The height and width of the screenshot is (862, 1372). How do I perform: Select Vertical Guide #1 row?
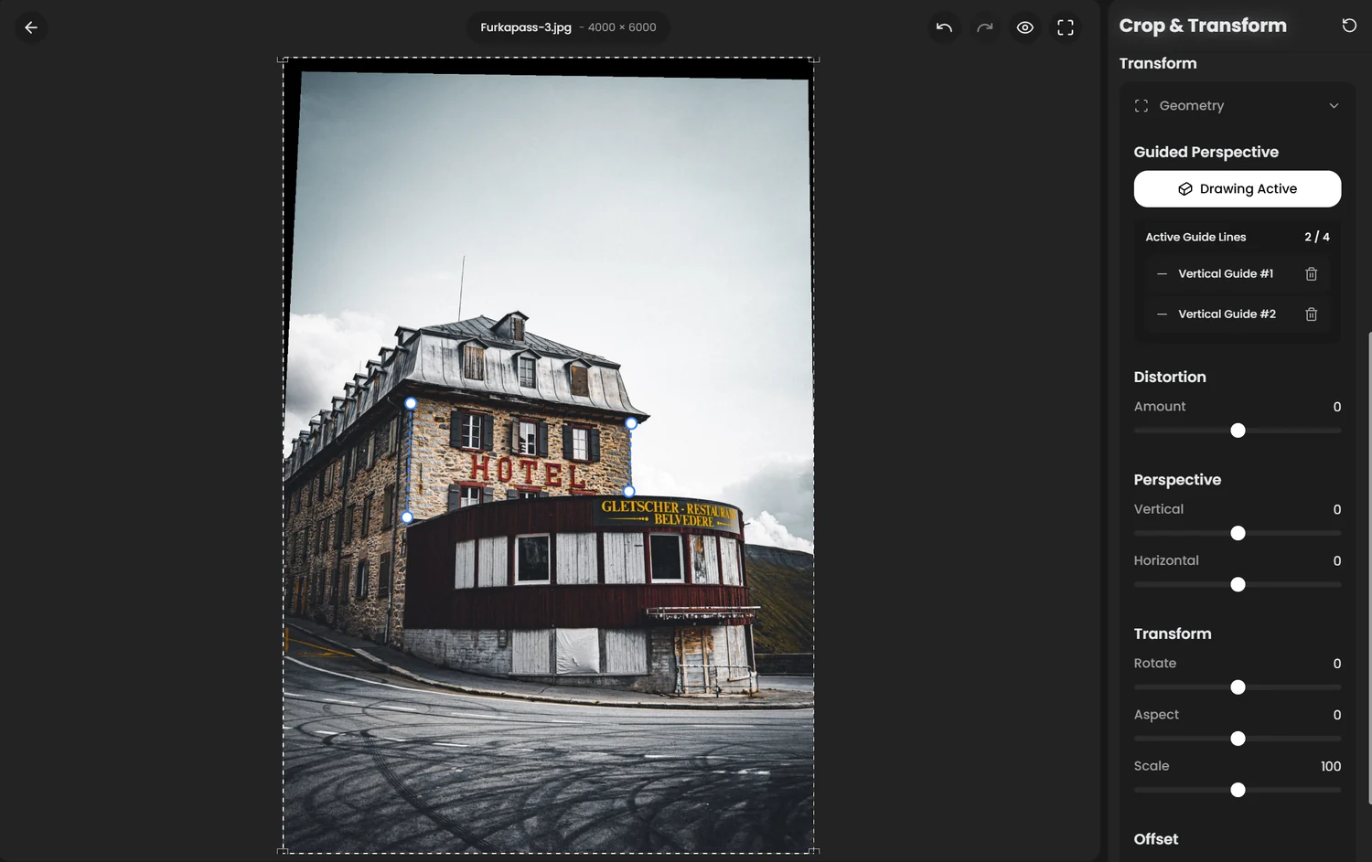click(x=1238, y=274)
